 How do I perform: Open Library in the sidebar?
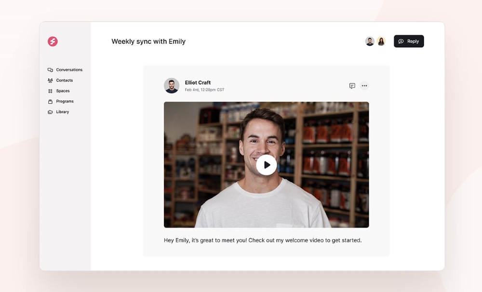coord(58,112)
